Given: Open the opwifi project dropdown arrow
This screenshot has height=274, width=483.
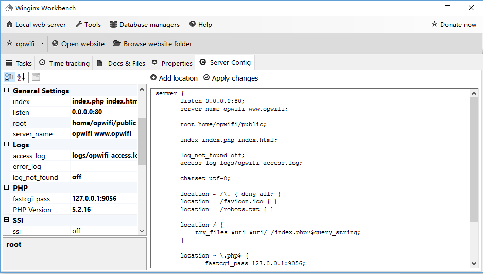Looking at the screenshot, I should (43, 44).
